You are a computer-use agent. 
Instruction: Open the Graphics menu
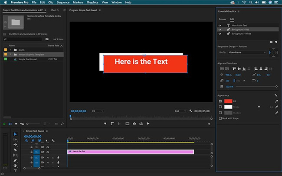[x=92, y=2]
